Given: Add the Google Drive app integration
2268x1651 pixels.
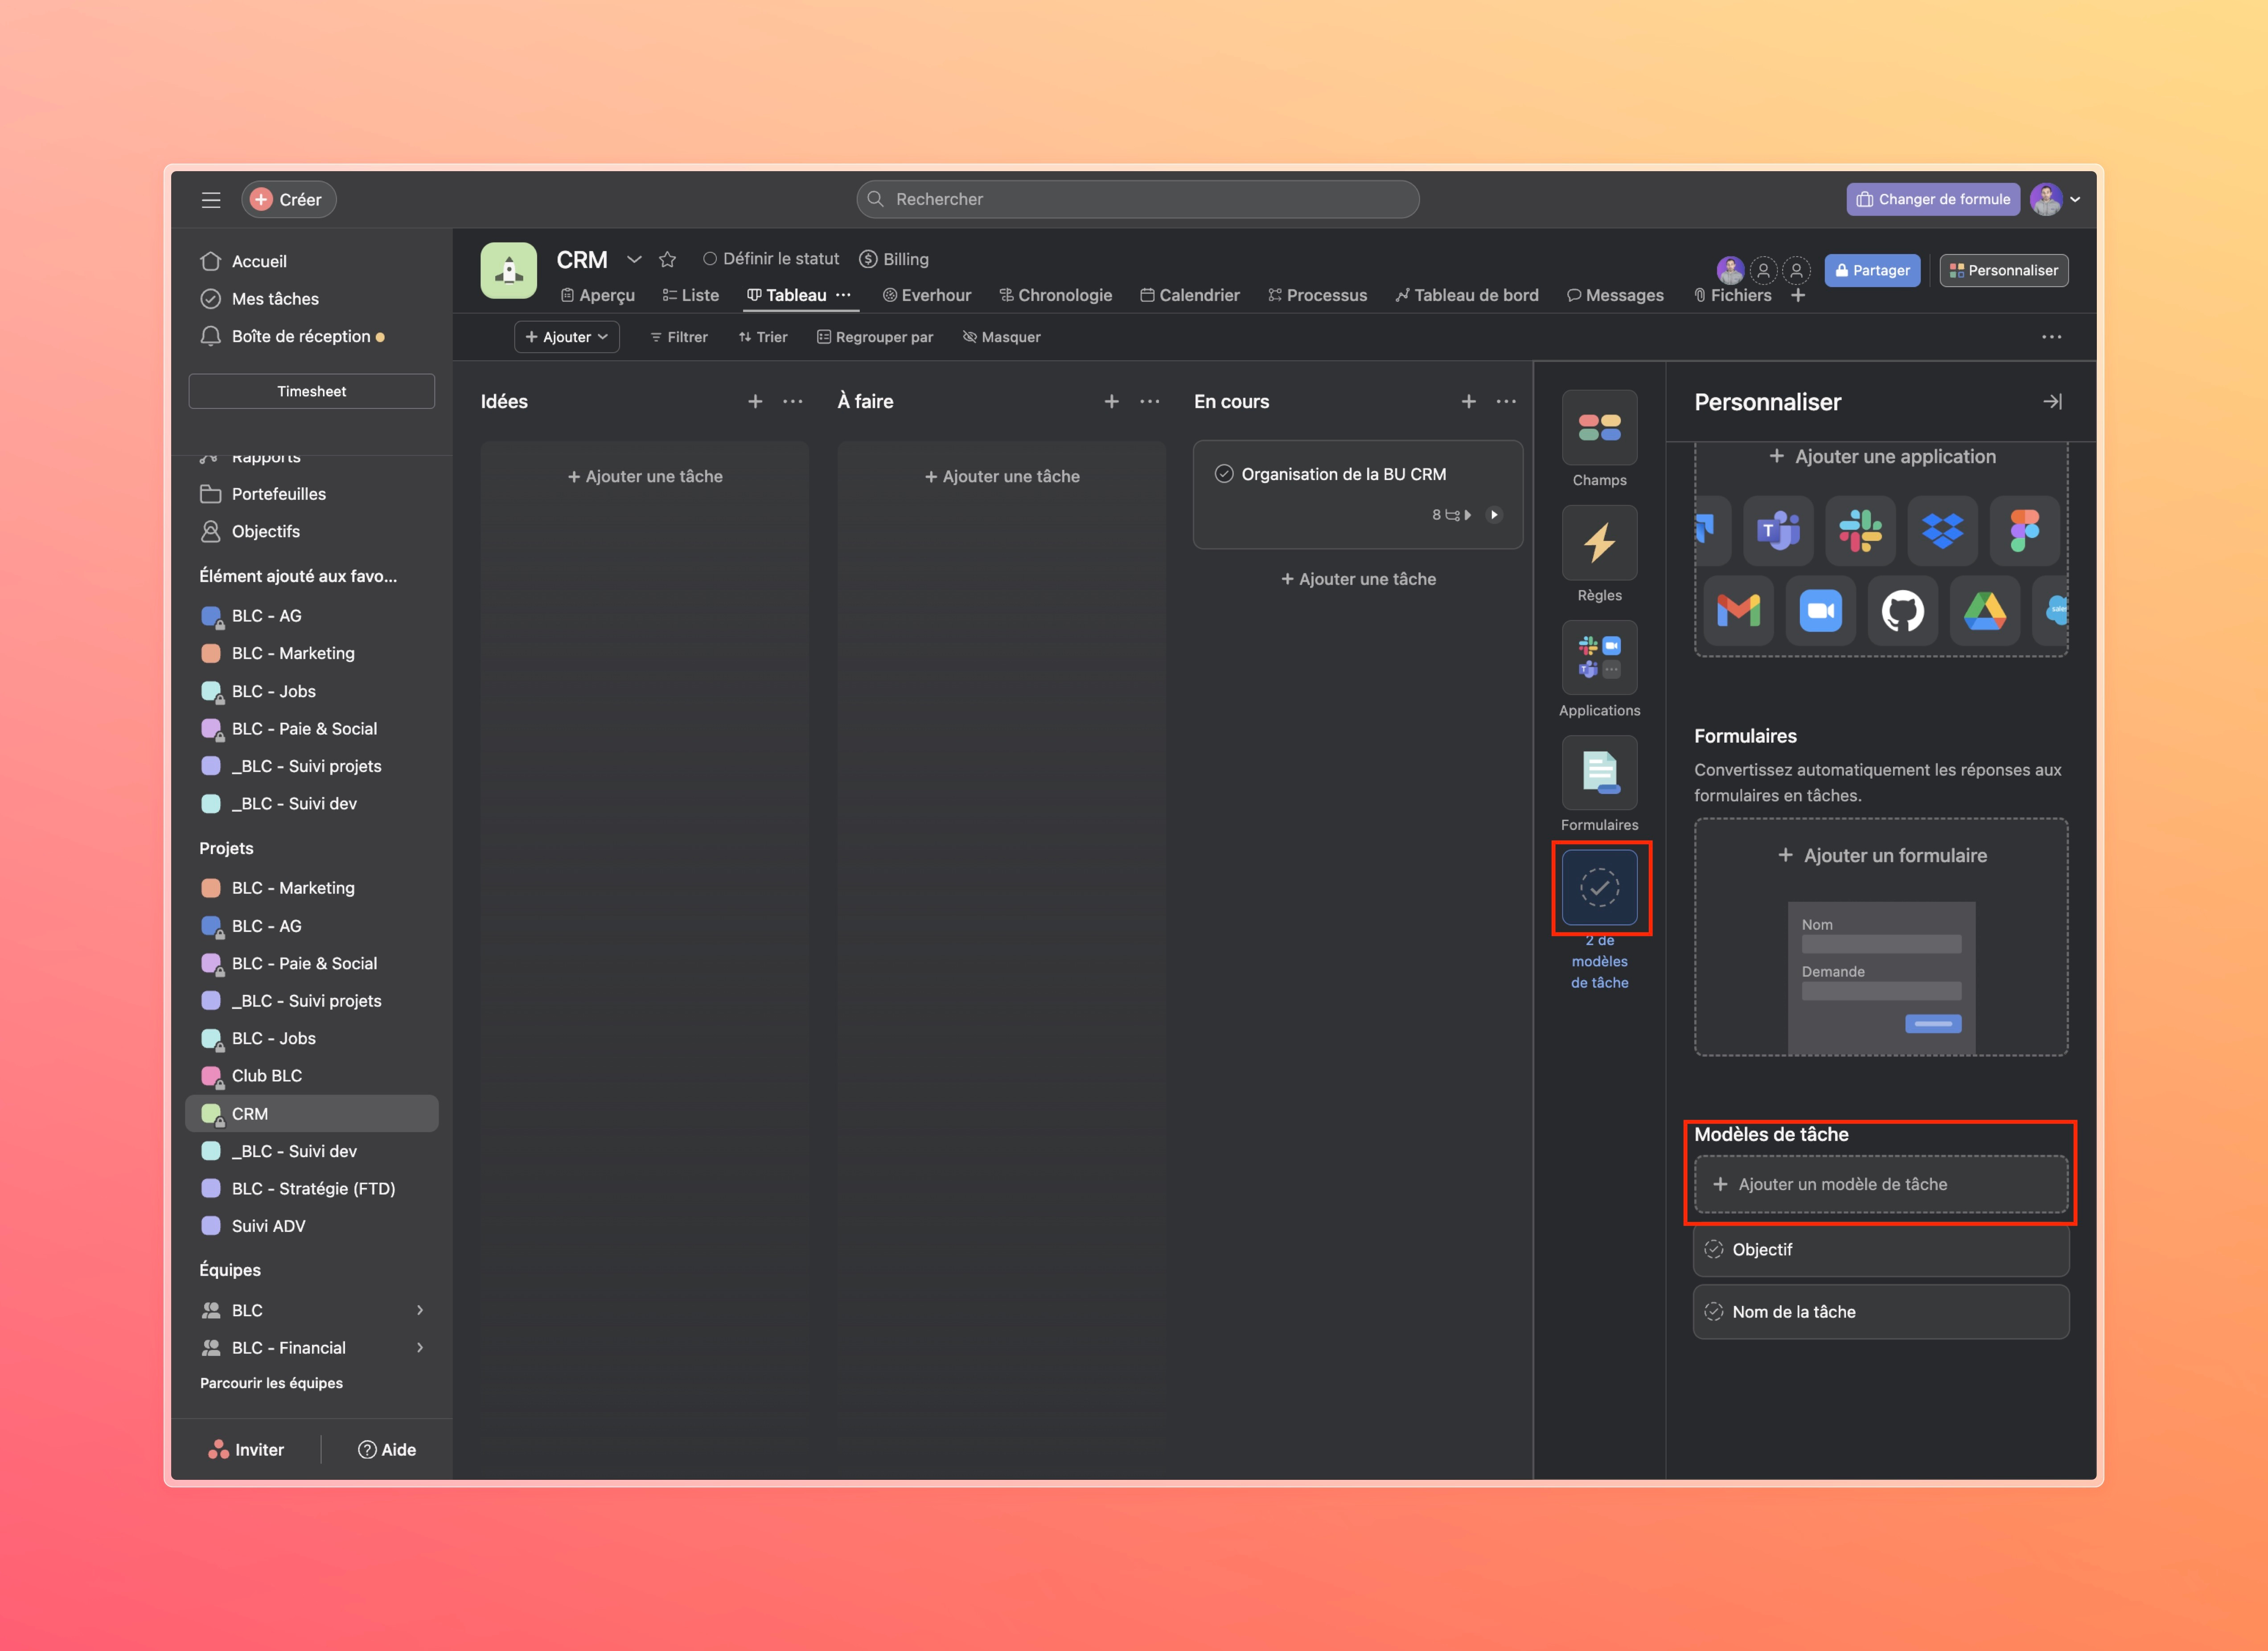Looking at the screenshot, I should click(x=1984, y=611).
